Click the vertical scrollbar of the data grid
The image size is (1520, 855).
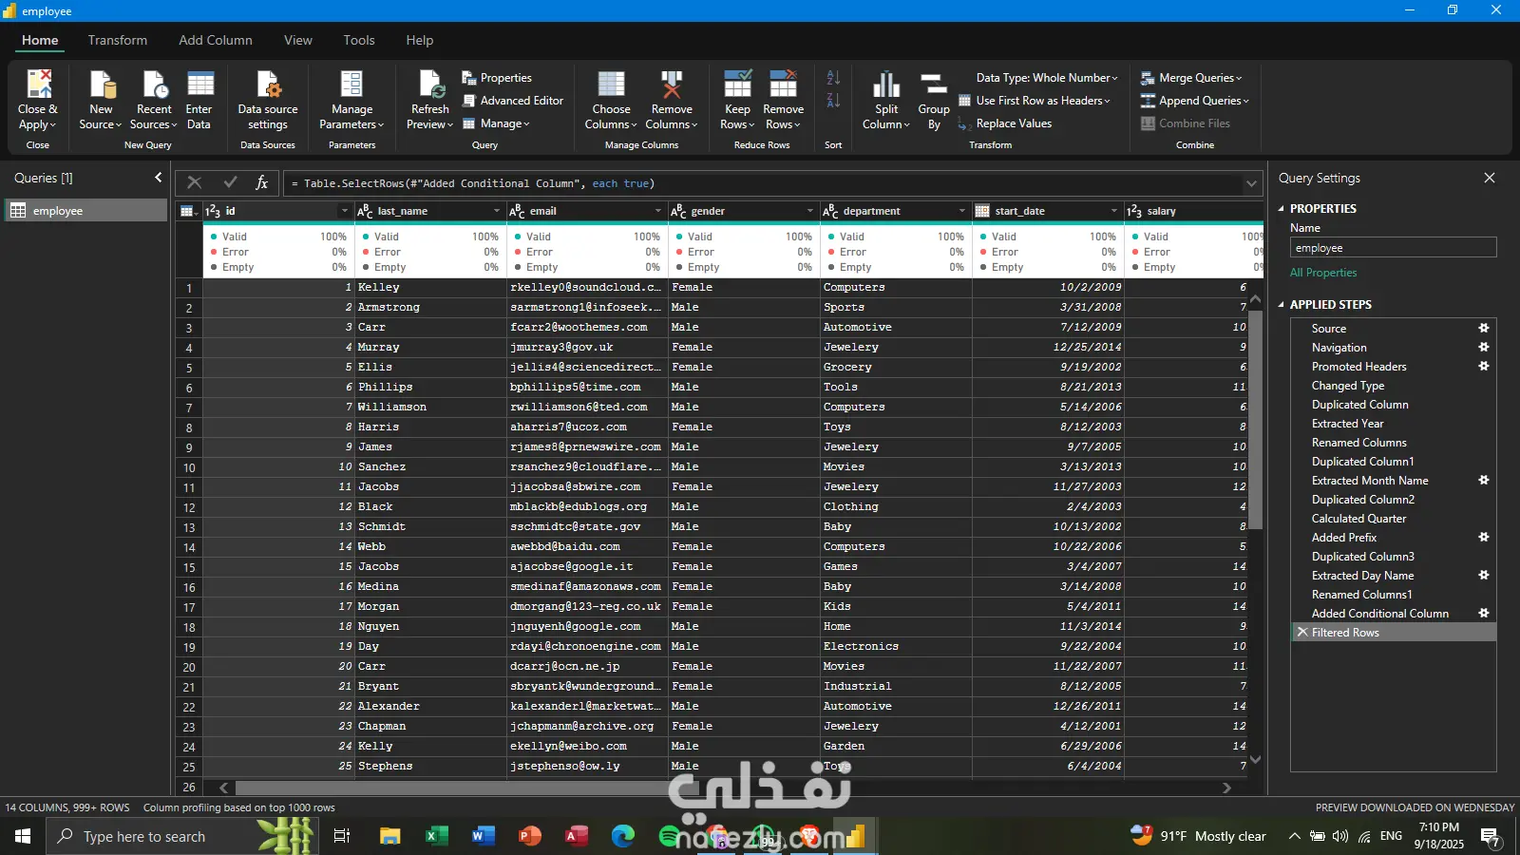[x=1255, y=418]
